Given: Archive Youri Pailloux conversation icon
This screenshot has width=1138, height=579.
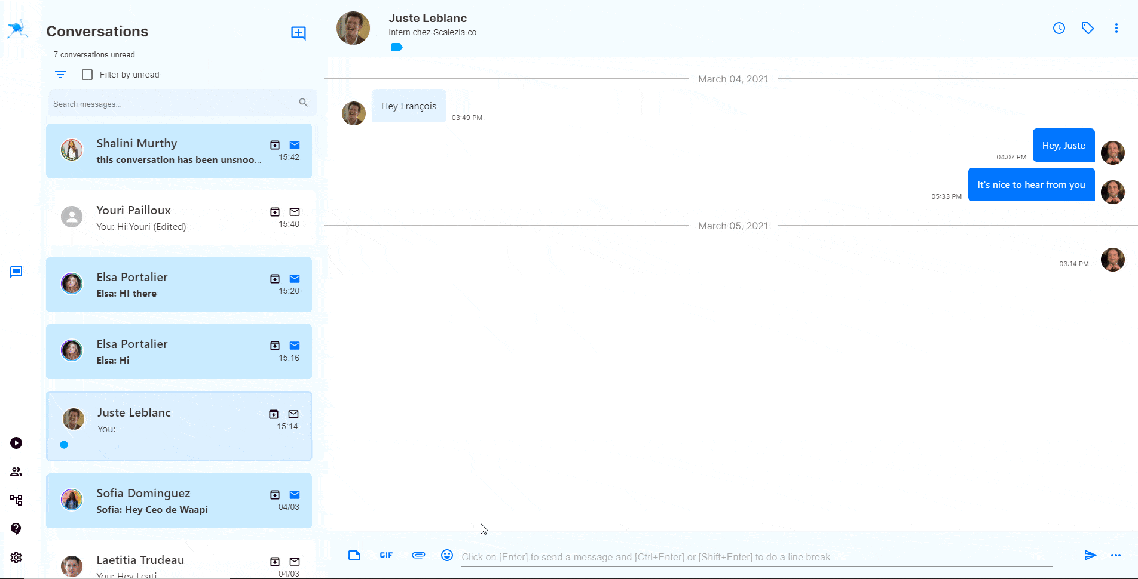Looking at the screenshot, I should (275, 212).
